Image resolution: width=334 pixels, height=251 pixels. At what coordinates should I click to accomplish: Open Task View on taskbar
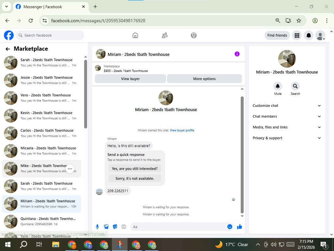pos(39,244)
